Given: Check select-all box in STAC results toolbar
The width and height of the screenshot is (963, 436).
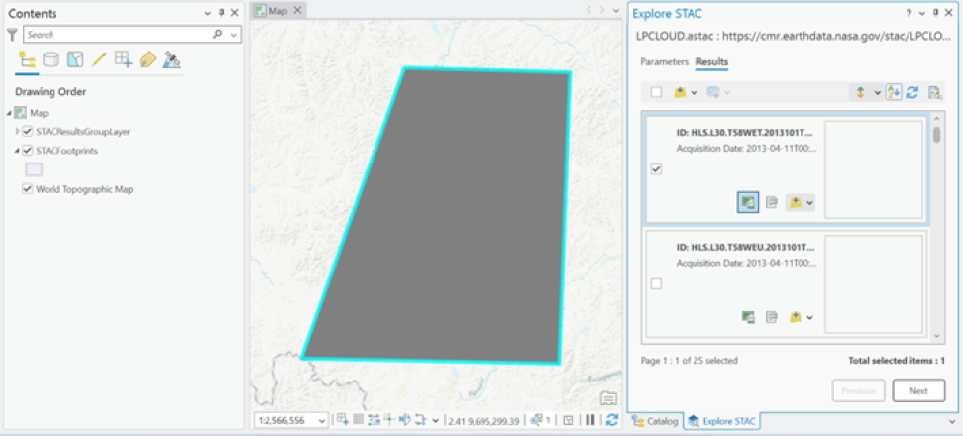Looking at the screenshot, I should (657, 93).
